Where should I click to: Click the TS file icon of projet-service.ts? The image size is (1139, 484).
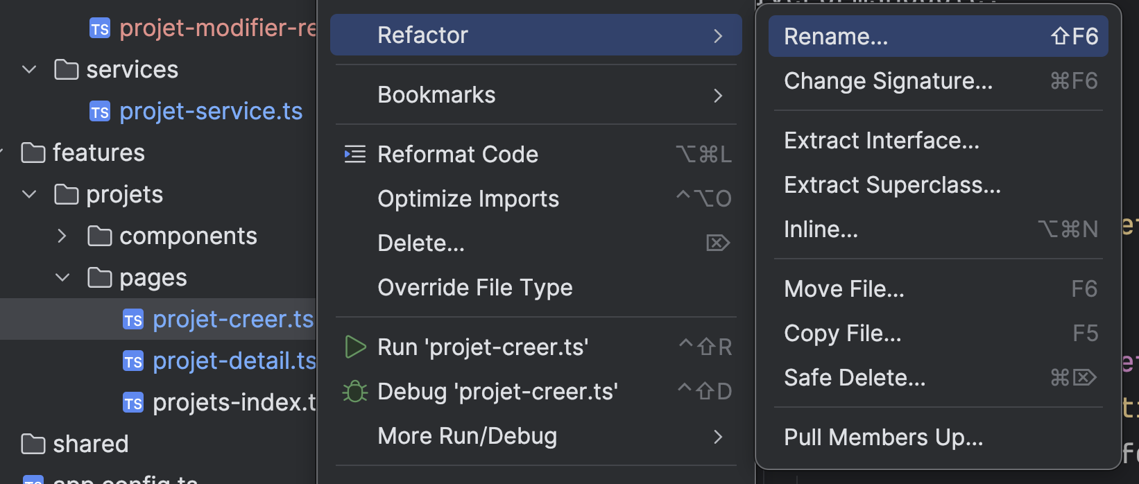[100, 112]
